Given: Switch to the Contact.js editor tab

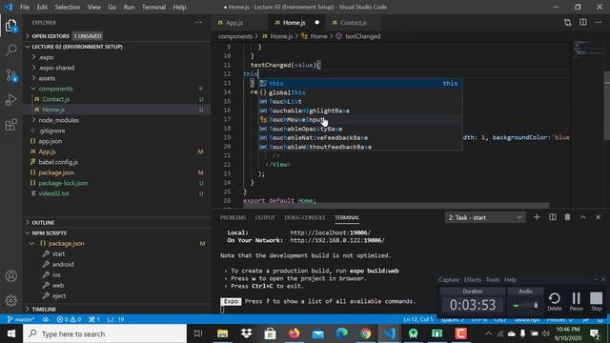Looking at the screenshot, I should (x=354, y=23).
